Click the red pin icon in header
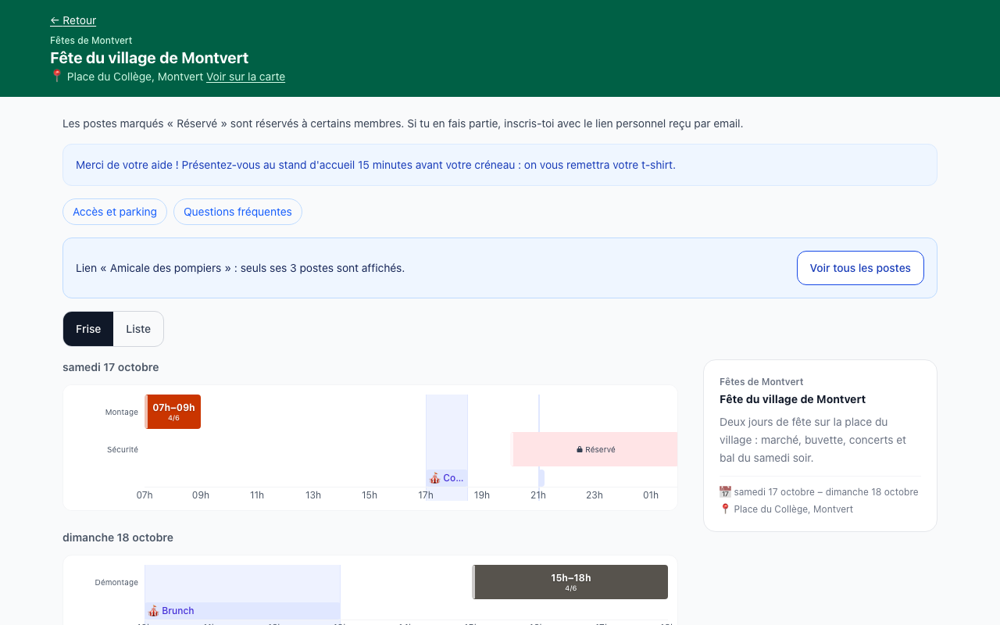1000x625 pixels. (x=56, y=77)
